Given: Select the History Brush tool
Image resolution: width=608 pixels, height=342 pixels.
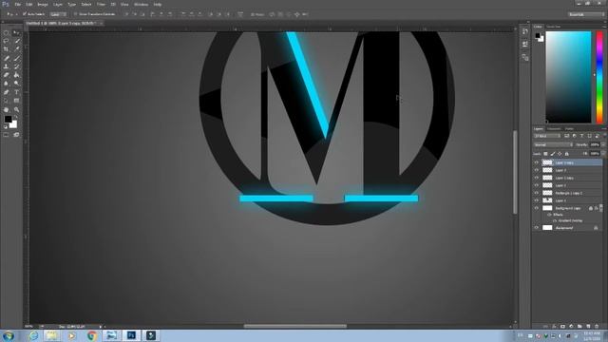Looking at the screenshot, I should pos(16,66).
